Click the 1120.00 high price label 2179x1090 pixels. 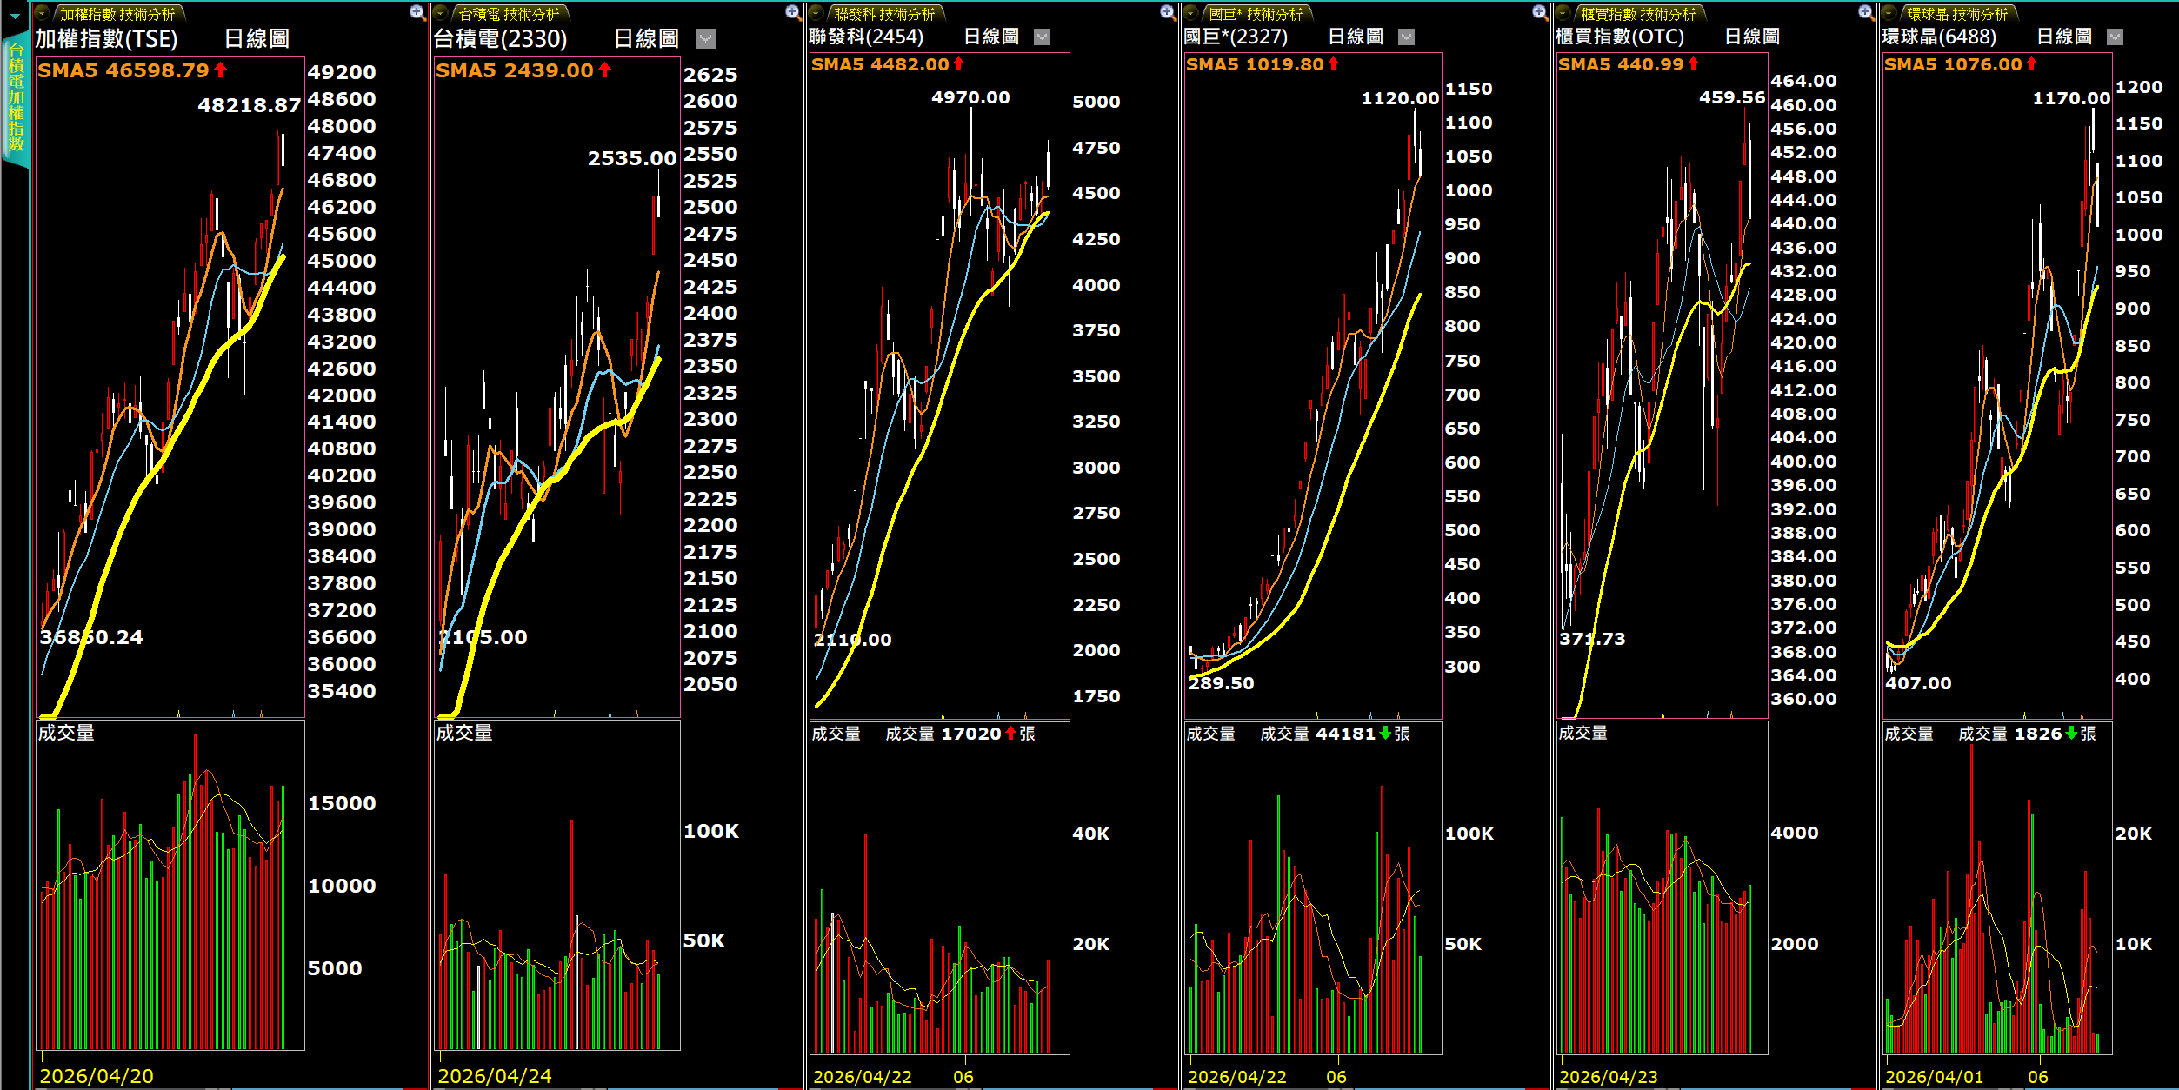[1400, 98]
